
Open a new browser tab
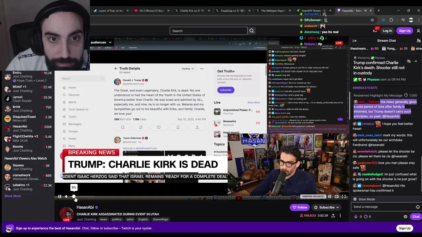tap(378, 11)
